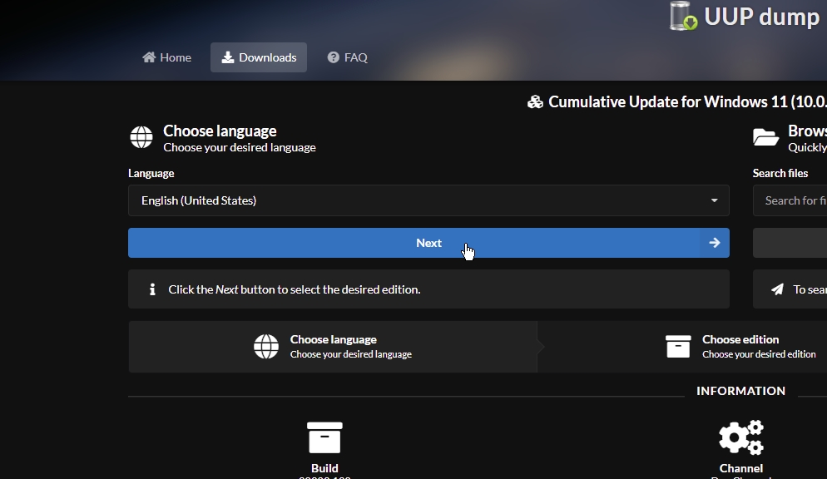The width and height of the screenshot is (827, 479).
Task: Click the cubes icon beside Cumulative Update title
Action: coord(536,102)
